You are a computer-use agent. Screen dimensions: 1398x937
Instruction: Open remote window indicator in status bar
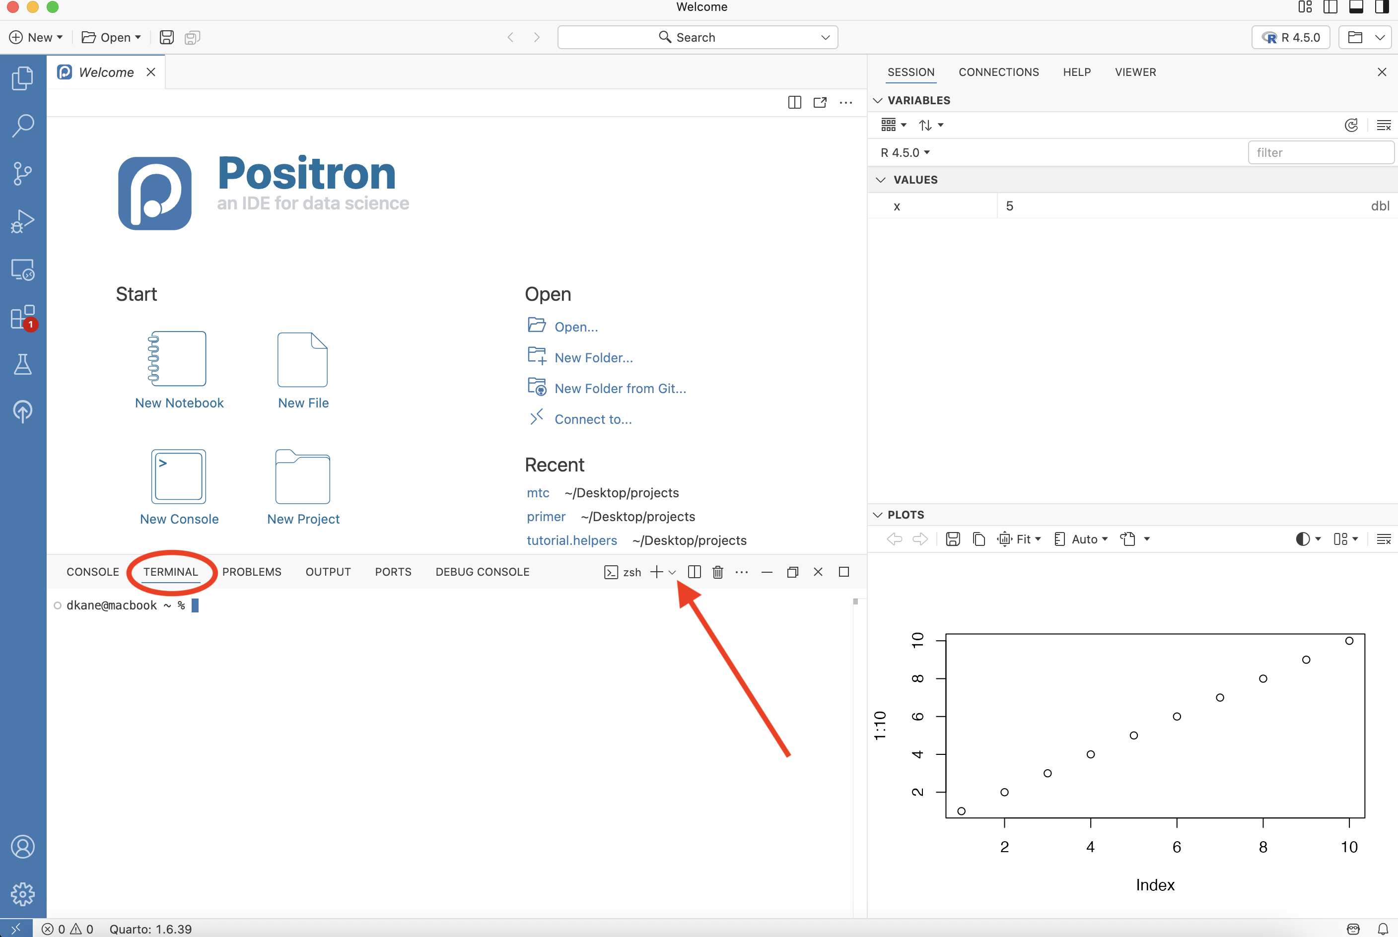pyautogui.click(x=15, y=929)
